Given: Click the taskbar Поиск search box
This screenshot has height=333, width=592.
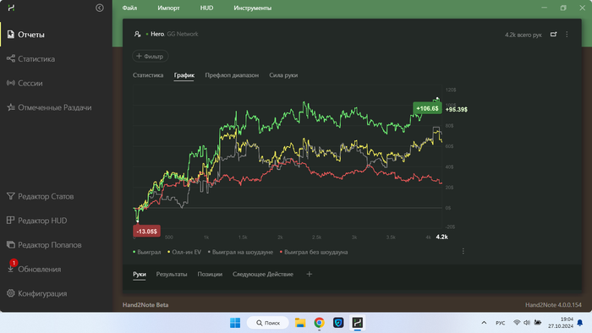Looking at the screenshot, I should (268, 323).
